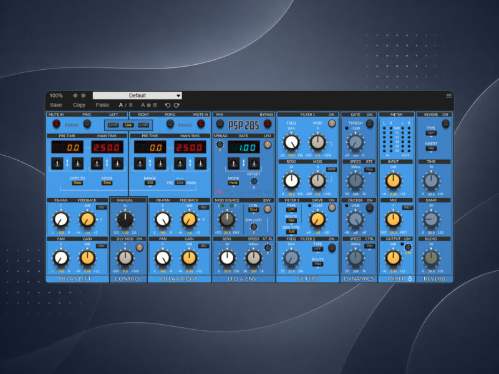
Task: Click the undo arrow icon
Action: [x=168, y=105]
